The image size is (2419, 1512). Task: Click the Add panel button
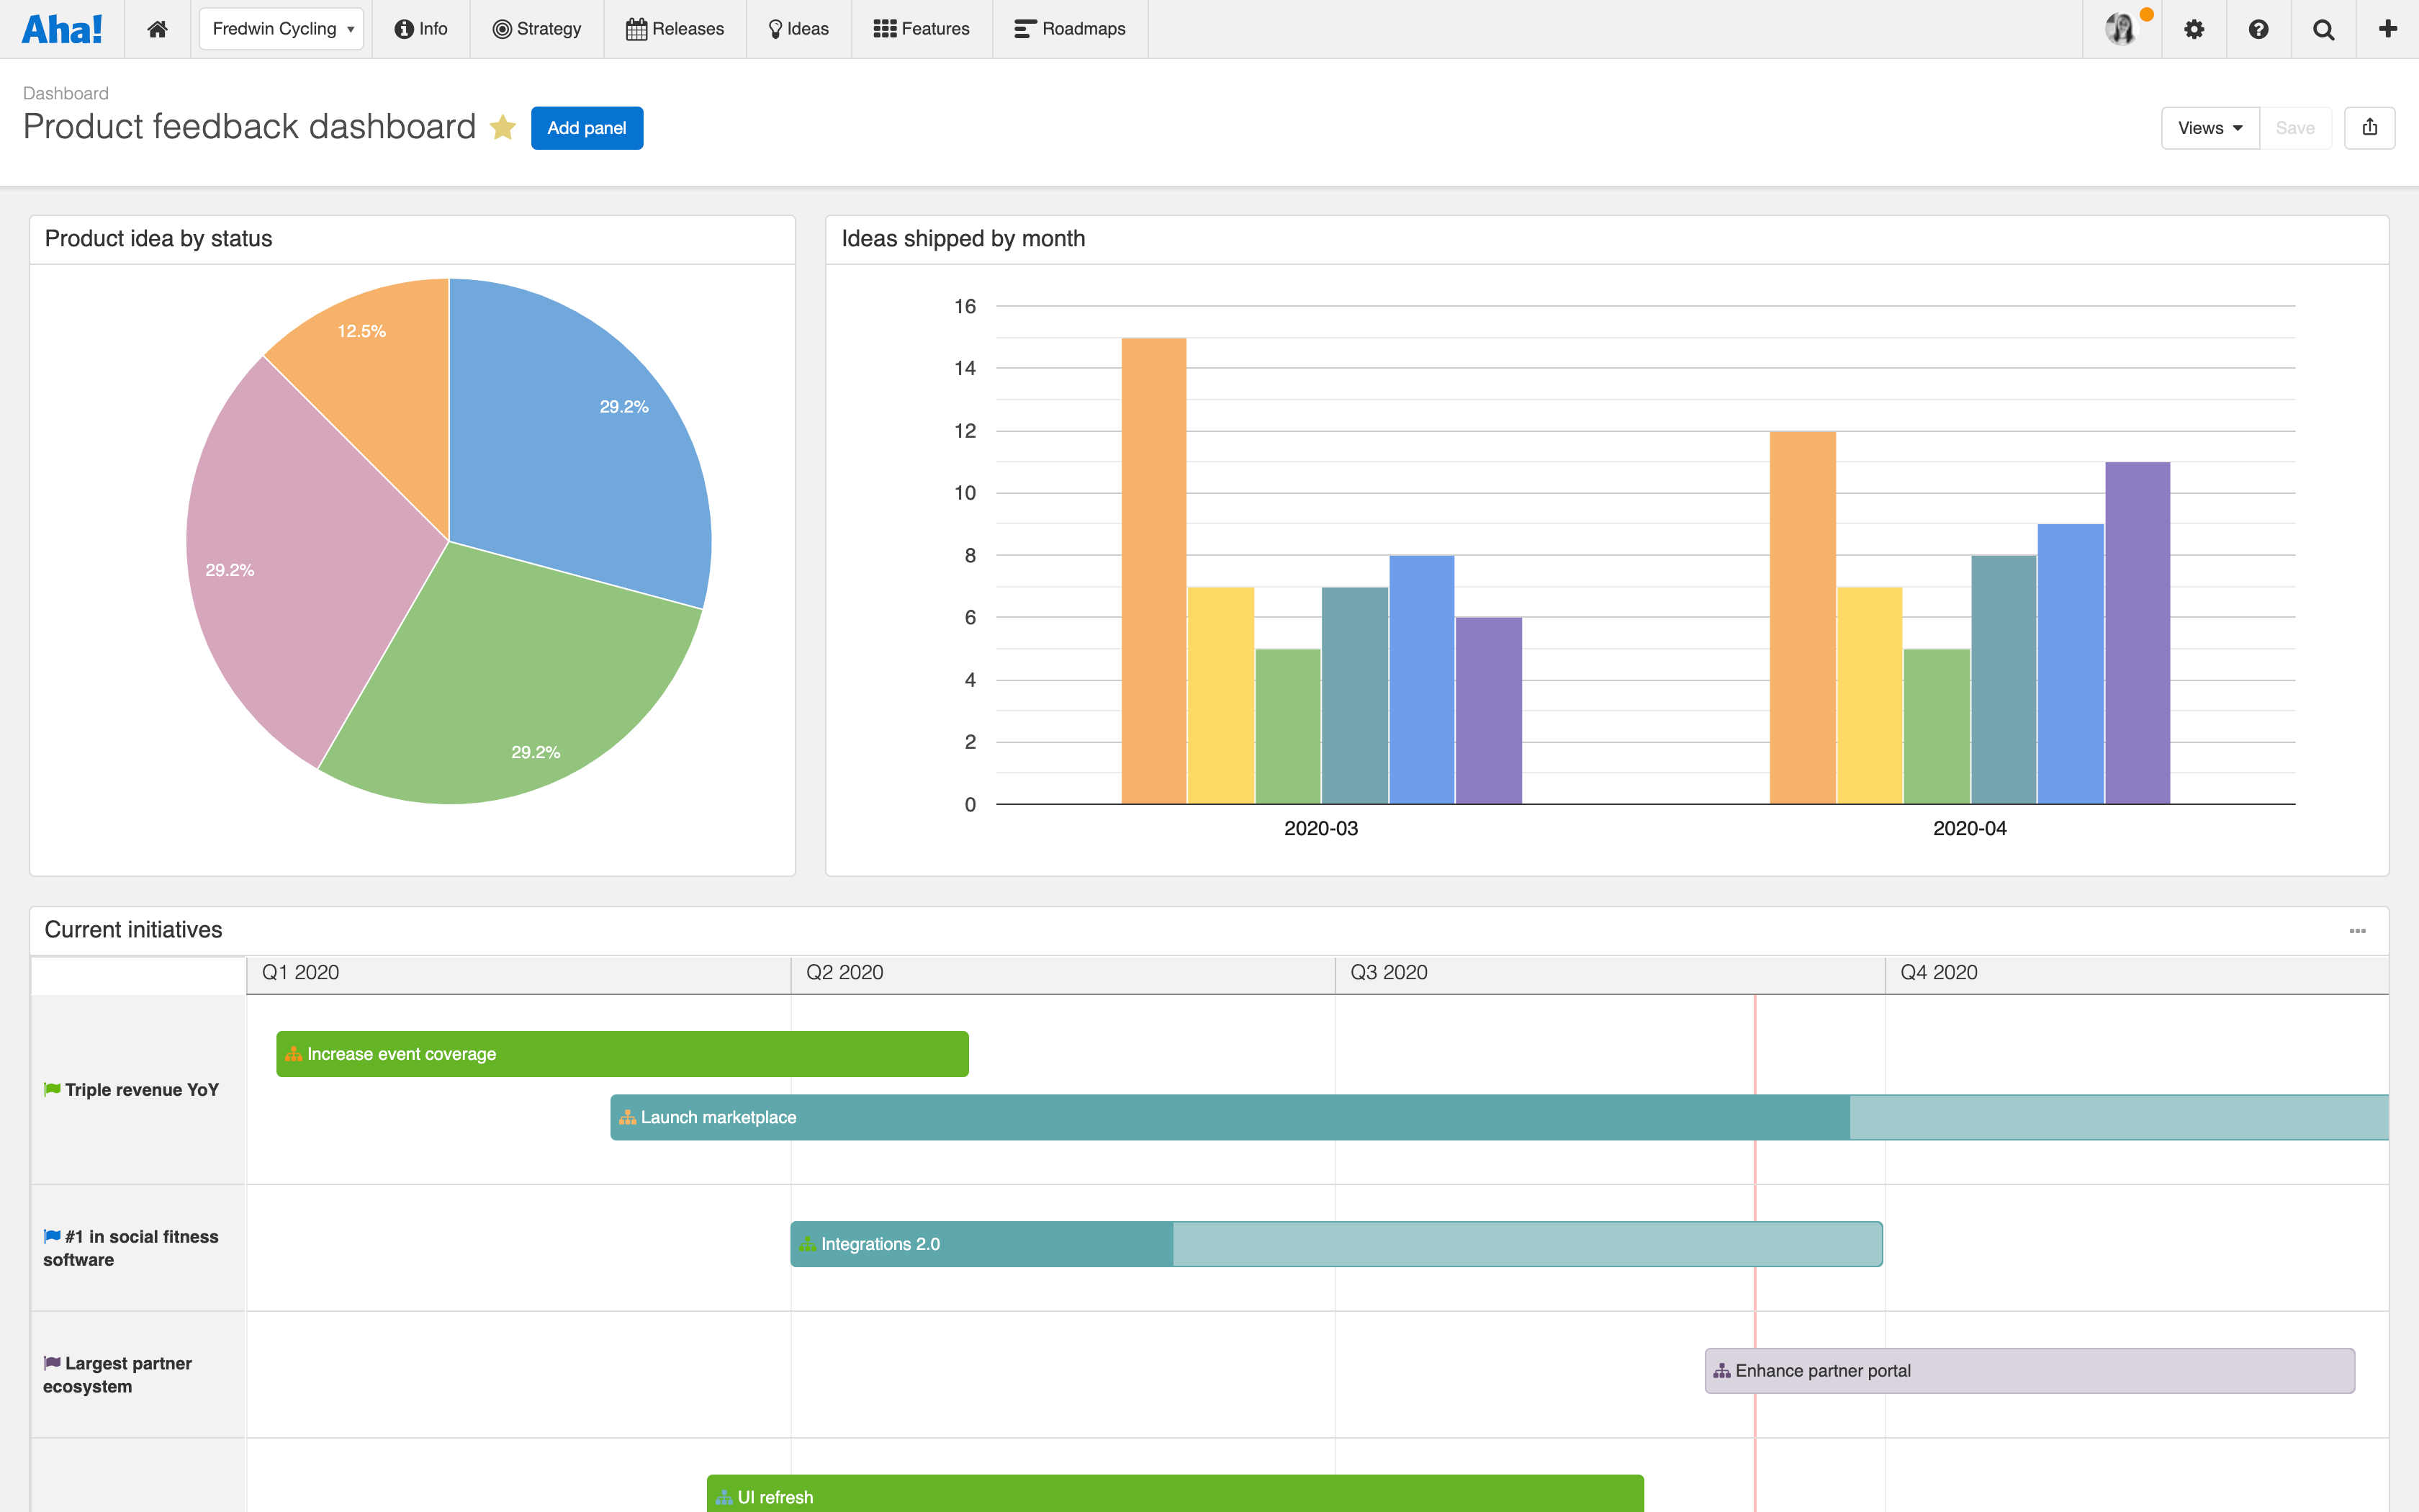pos(587,127)
